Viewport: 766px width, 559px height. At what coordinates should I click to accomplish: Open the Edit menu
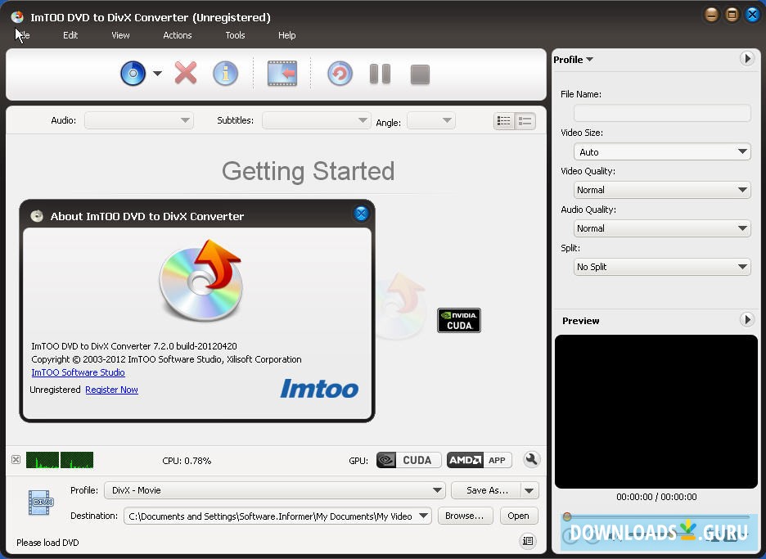tap(70, 35)
